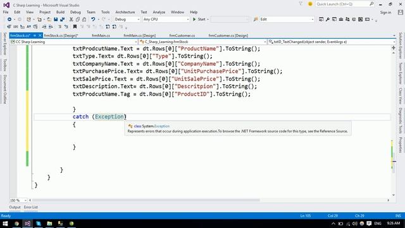Viewport: 405px width, 228px height.
Task: Click the Windows Start button
Action: click(x=5, y=224)
